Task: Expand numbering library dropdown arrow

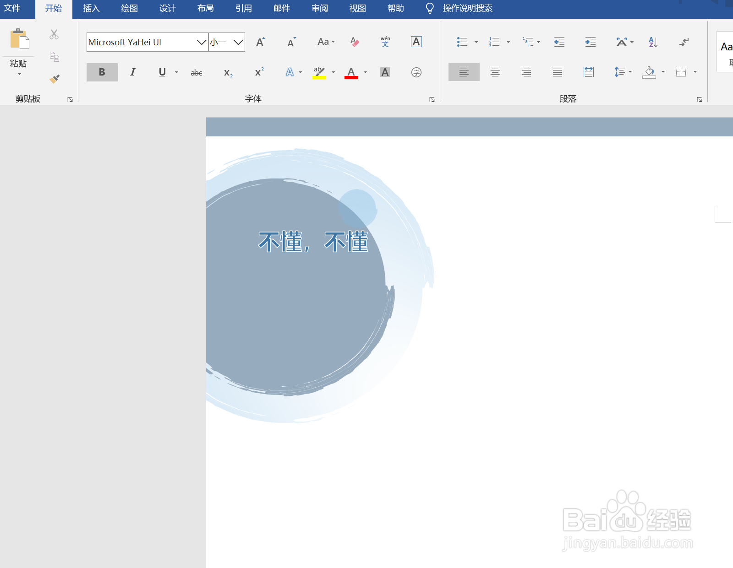Action: [x=508, y=42]
